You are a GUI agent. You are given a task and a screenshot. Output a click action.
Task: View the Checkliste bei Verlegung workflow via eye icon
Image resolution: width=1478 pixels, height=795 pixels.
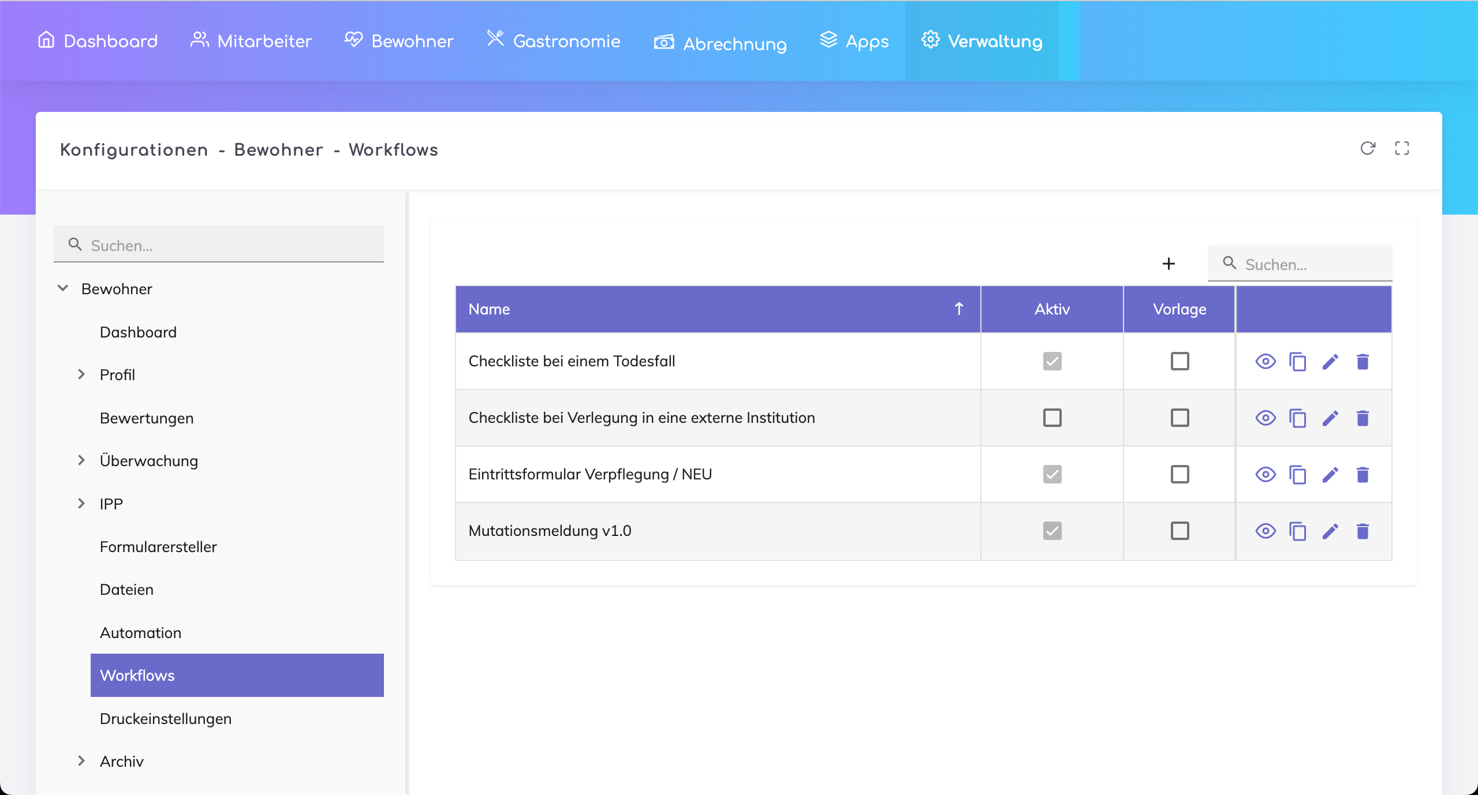(1265, 418)
